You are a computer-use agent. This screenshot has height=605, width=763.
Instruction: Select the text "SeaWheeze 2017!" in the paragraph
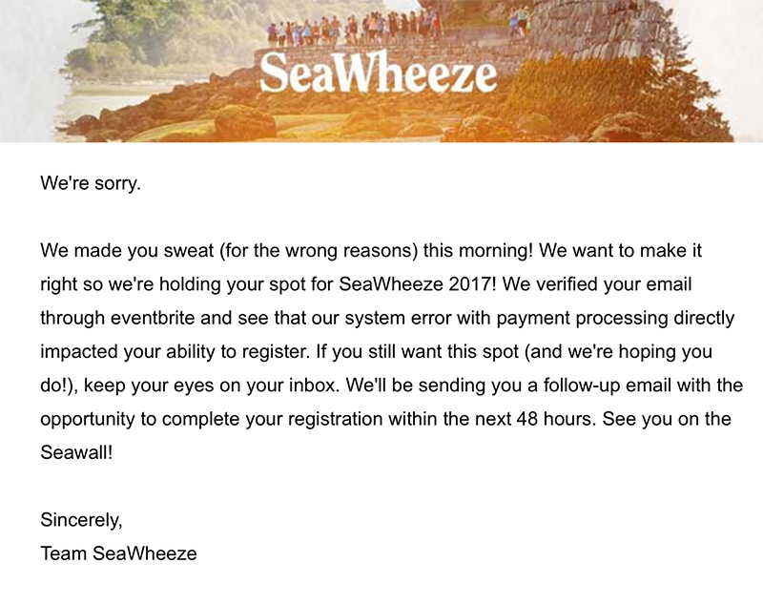[x=418, y=284]
